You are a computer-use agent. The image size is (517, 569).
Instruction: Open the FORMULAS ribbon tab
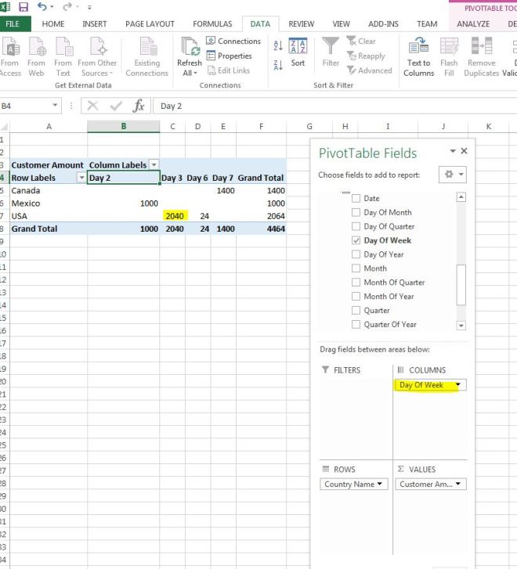pos(212,24)
